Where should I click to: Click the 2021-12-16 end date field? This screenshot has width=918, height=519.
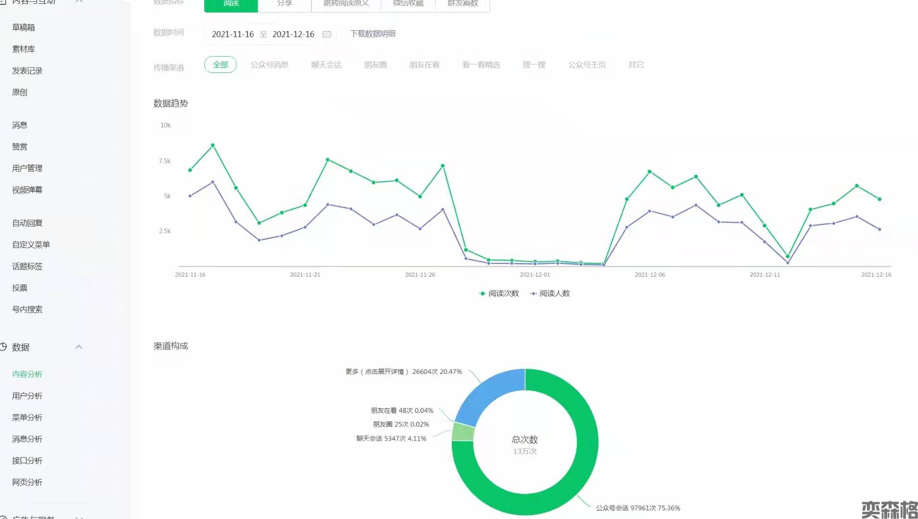[293, 34]
